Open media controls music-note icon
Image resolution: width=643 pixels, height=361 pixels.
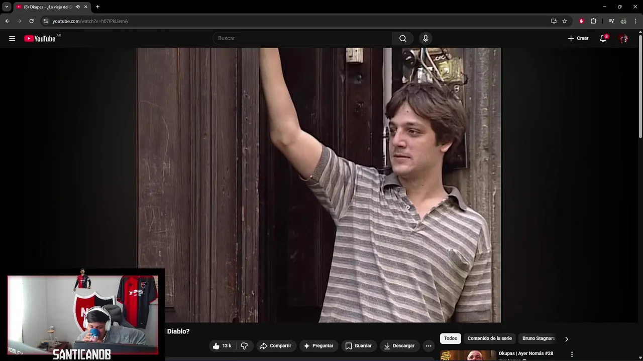(x=611, y=21)
